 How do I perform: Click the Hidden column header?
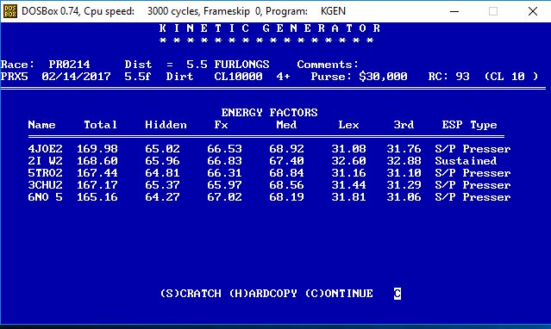(166, 125)
